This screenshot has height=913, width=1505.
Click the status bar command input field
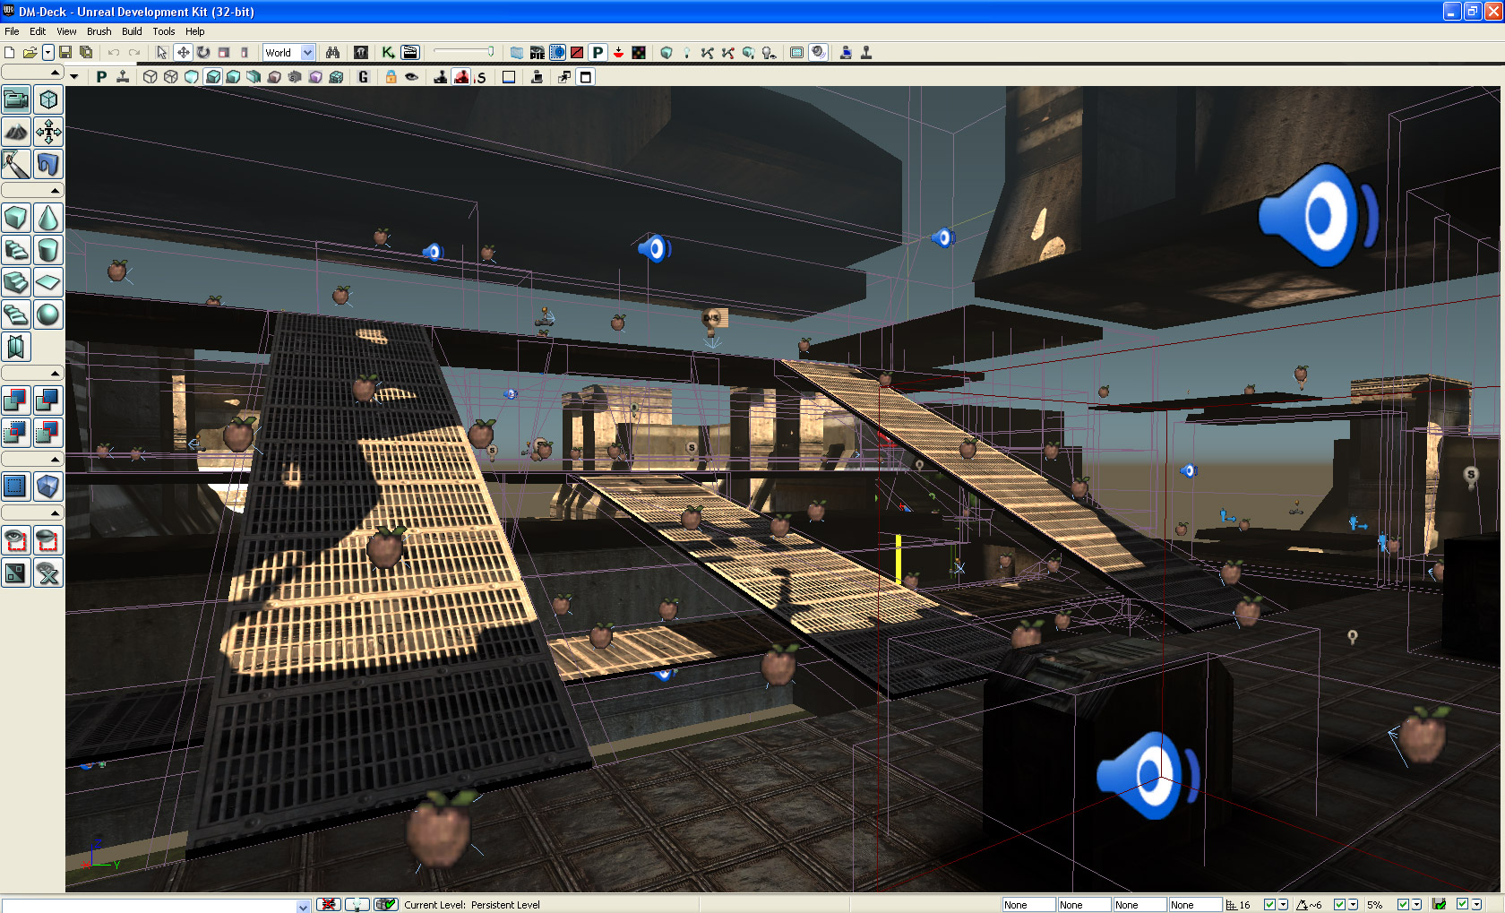pos(149,906)
